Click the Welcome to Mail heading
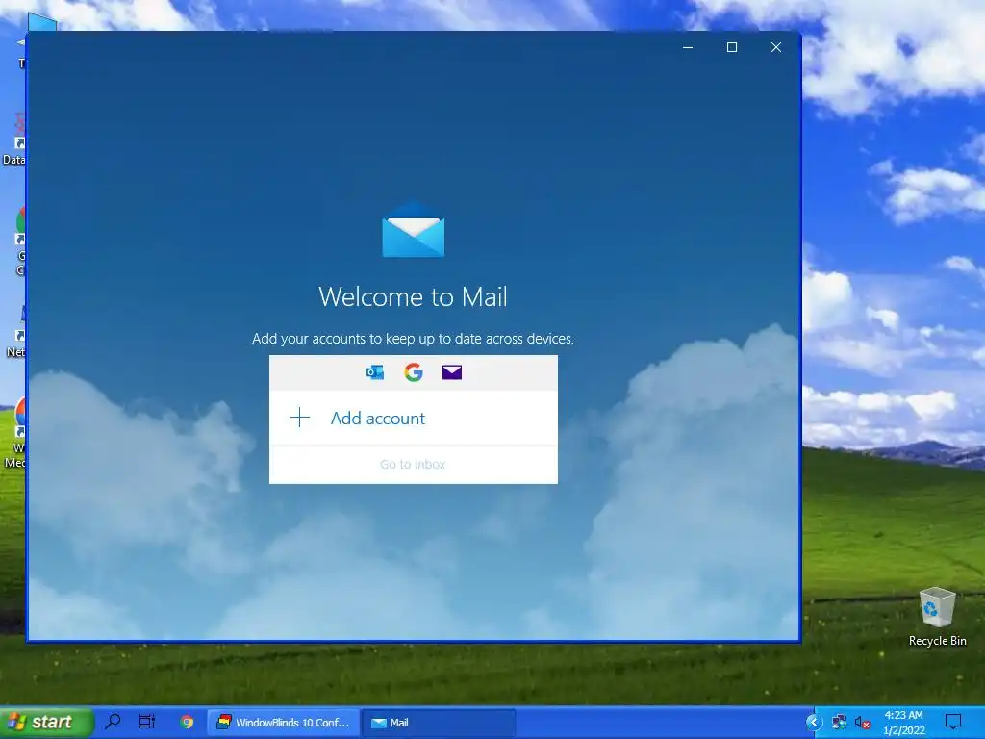Image resolution: width=985 pixels, height=739 pixels. point(413,296)
